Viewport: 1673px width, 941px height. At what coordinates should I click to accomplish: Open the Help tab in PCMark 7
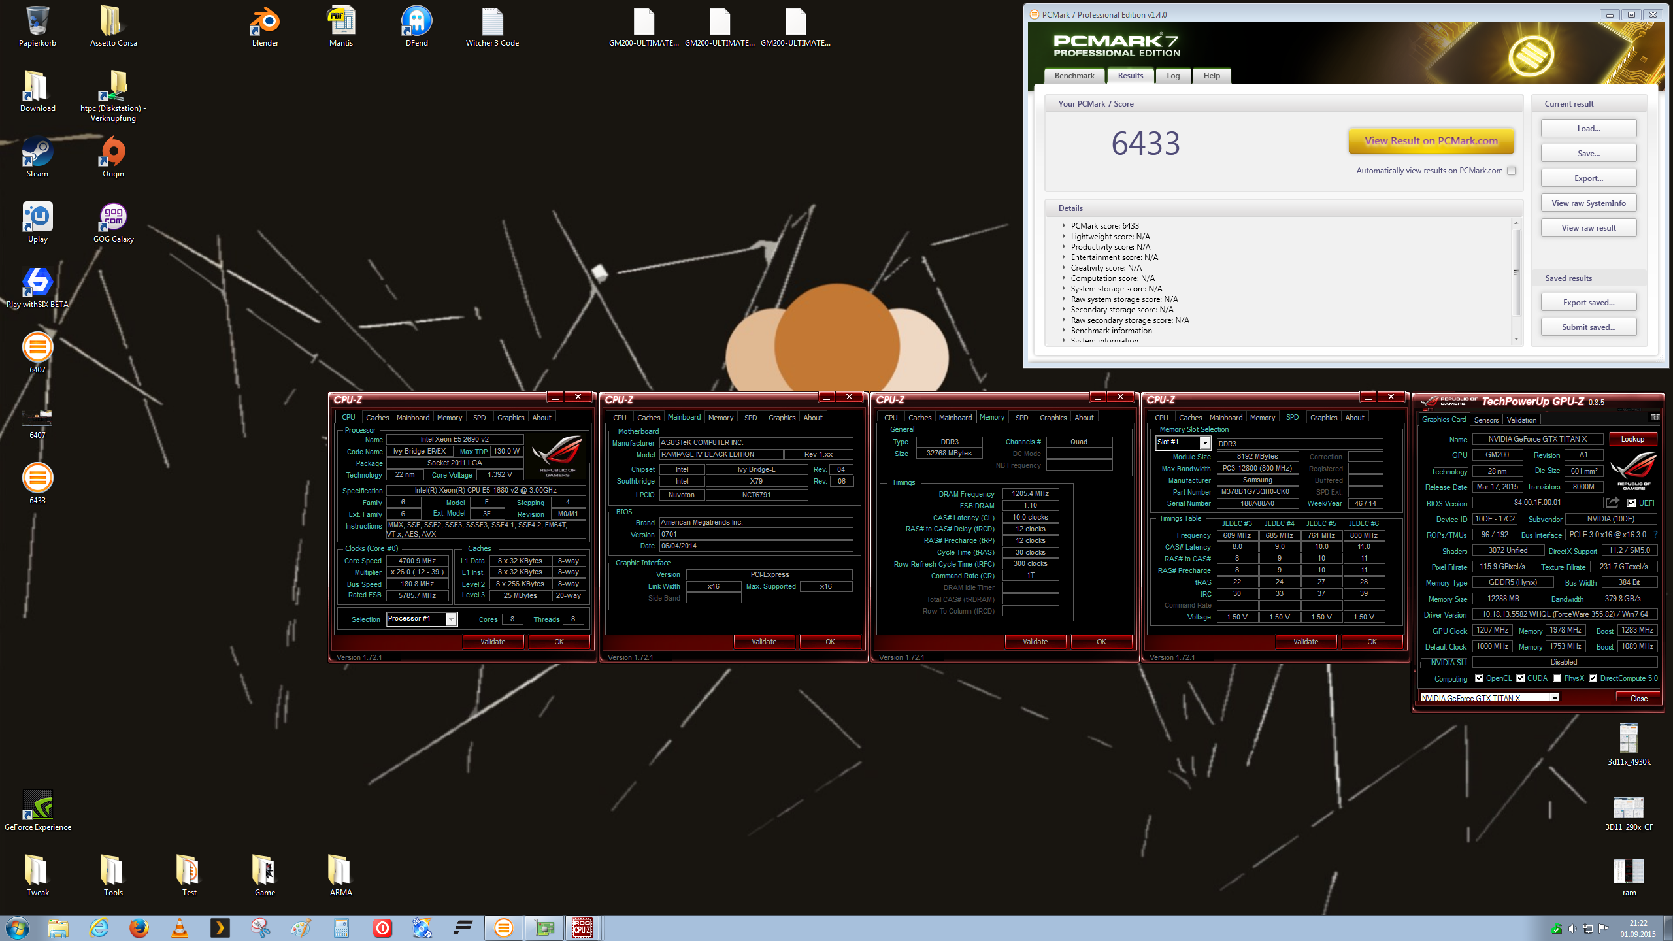(x=1212, y=76)
